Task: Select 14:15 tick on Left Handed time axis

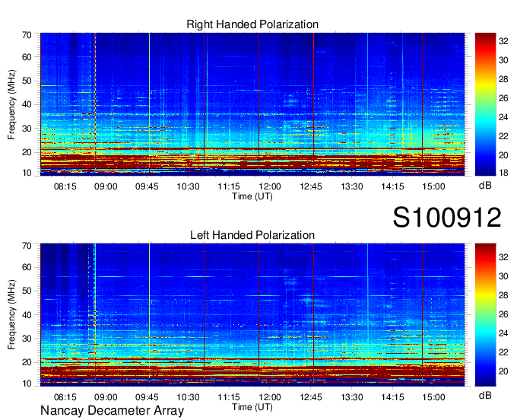Action: pos(393,397)
